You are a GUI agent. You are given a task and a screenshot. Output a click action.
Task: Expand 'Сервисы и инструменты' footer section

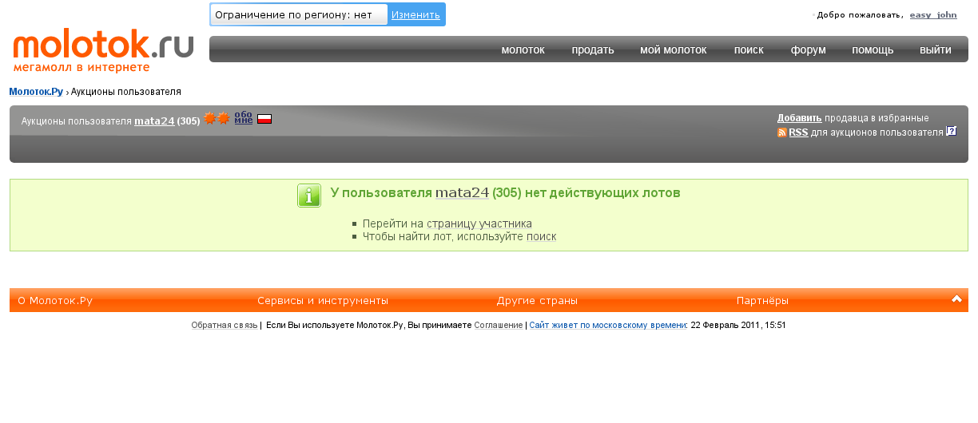point(323,301)
